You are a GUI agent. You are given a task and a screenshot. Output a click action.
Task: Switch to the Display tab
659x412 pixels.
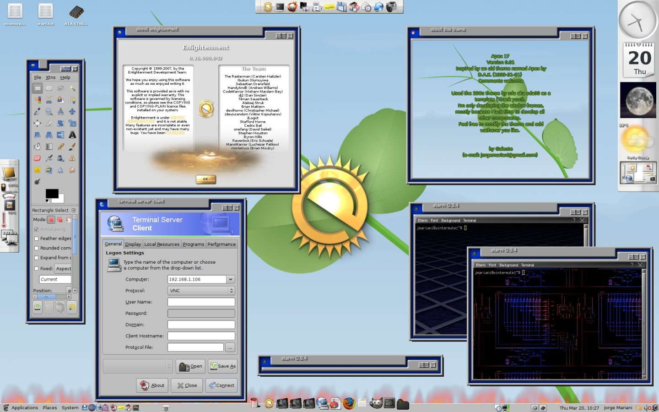(x=133, y=244)
